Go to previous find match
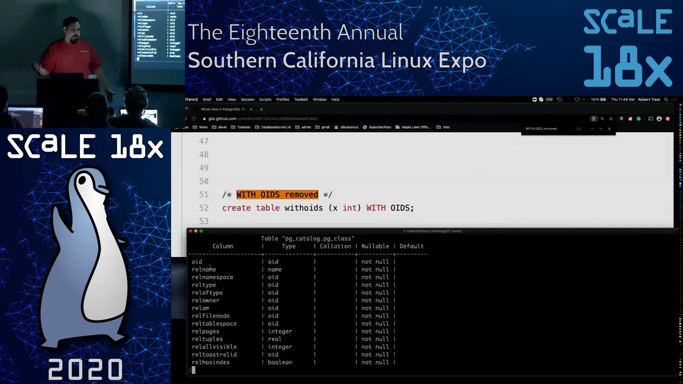Image resolution: width=683 pixels, height=384 pixels. tap(592, 129)
